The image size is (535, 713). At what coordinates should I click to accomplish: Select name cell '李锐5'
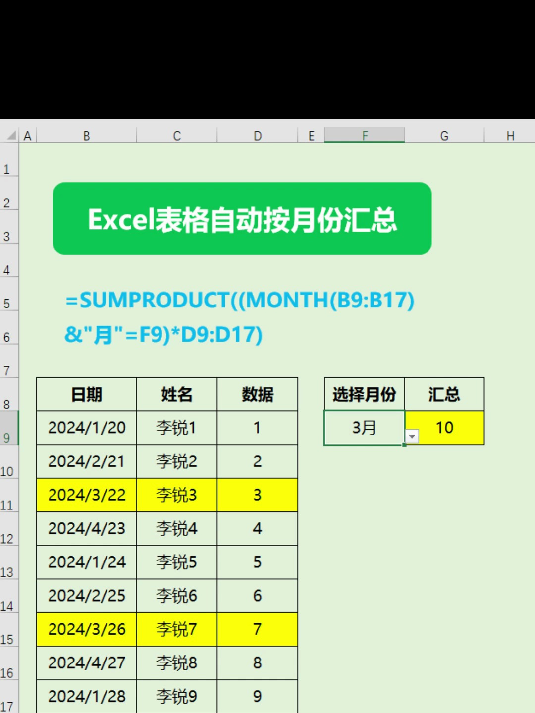(x=177, y=562)
